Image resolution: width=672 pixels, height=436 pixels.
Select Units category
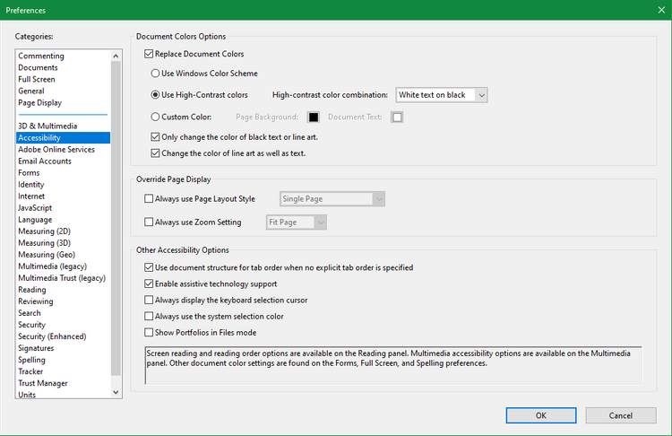[27, 395]
